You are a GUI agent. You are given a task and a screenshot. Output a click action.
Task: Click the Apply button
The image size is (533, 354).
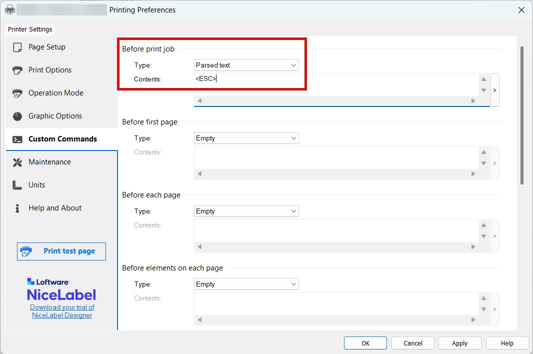pyautogui.click(x=459, y=343)
